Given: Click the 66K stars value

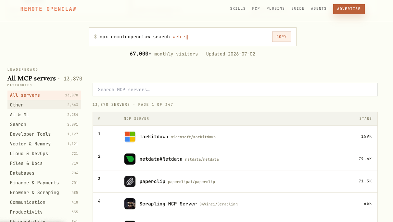Looking at the screenshot, I should click(368, 203).
